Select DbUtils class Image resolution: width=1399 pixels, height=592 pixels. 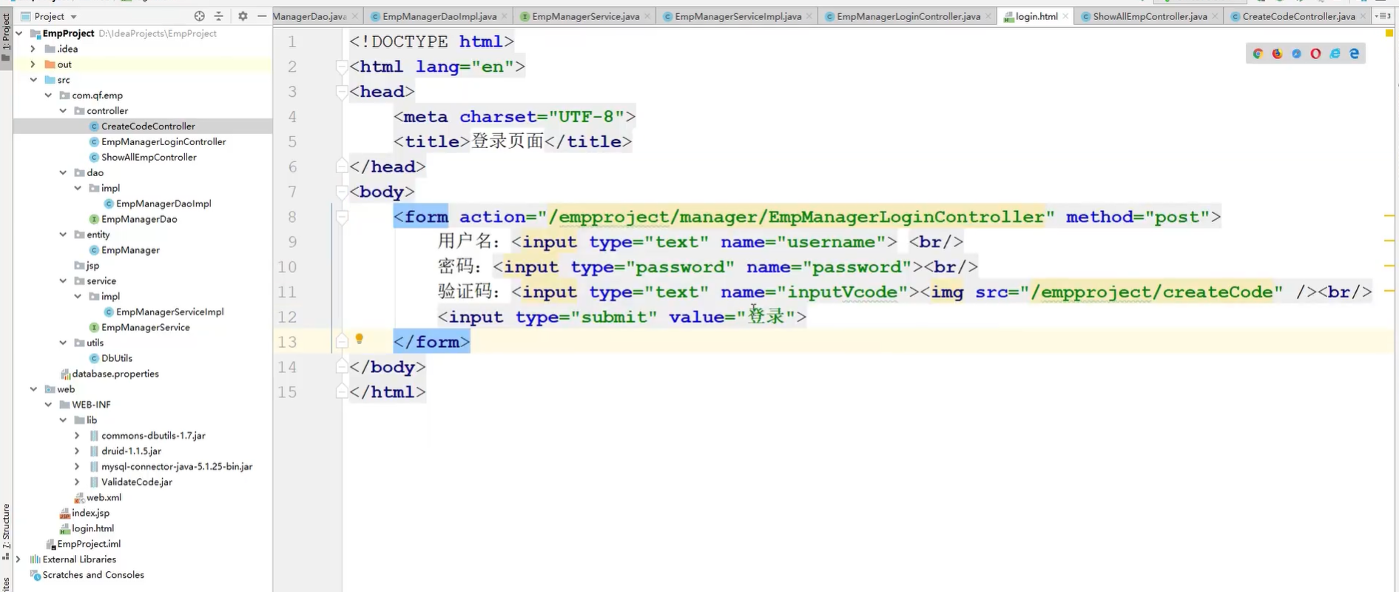117,358
